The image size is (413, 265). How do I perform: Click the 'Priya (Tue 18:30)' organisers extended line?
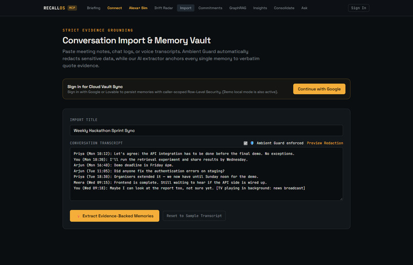[166, 176]
